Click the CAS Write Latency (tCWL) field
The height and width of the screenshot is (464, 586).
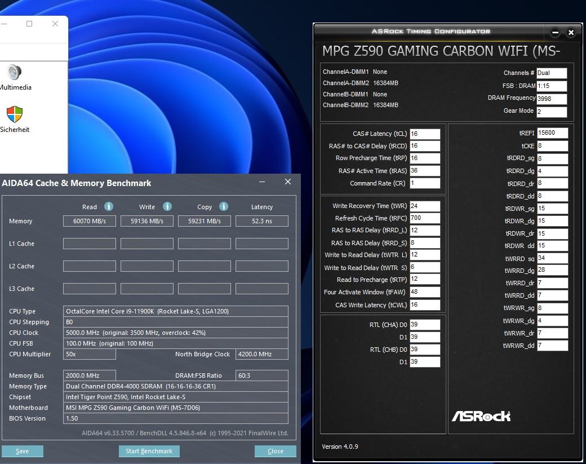click(x=425, y=304)
